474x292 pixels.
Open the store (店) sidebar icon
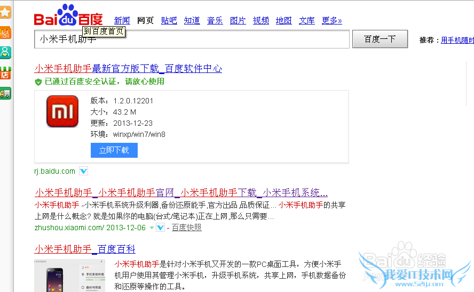click(x=5, y=73)
